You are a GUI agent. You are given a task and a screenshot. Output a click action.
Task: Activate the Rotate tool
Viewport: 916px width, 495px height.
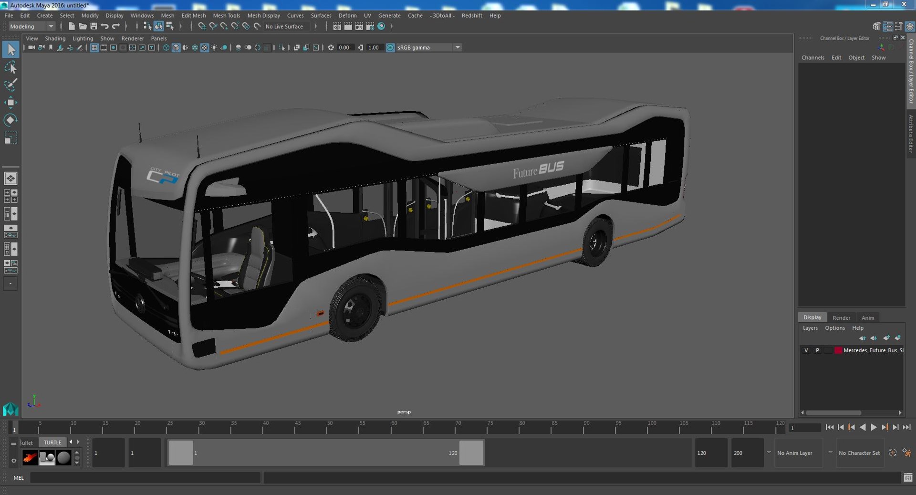(x=10, y=120)
